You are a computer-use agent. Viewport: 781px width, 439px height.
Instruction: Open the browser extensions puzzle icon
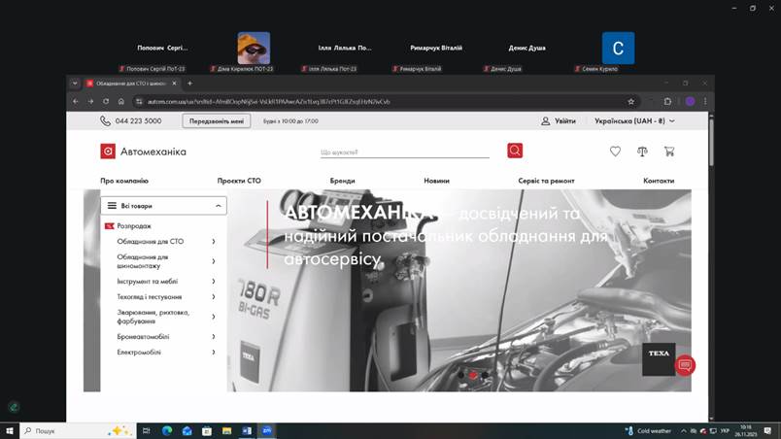coord(667,101)
